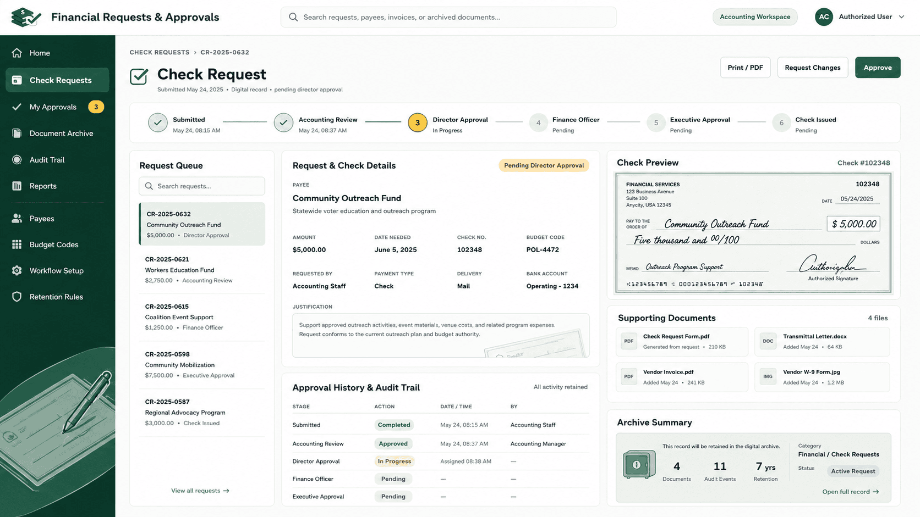920x517 pixels.
Task: Select request CR-2025-0587 Regional Advocacy Program
Action: (x=202, y=412)
